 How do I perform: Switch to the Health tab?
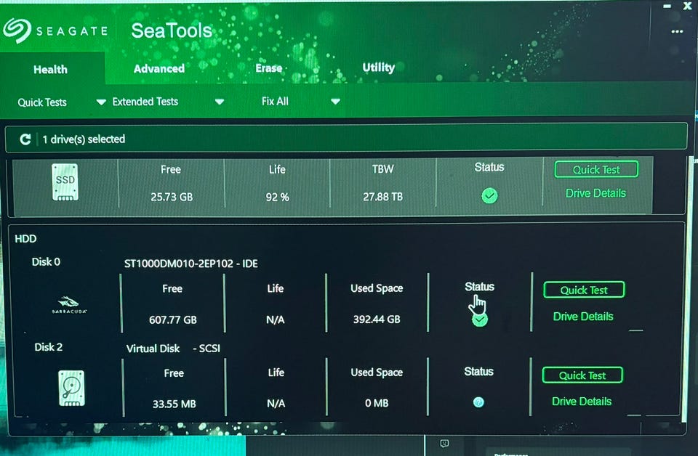50,69
